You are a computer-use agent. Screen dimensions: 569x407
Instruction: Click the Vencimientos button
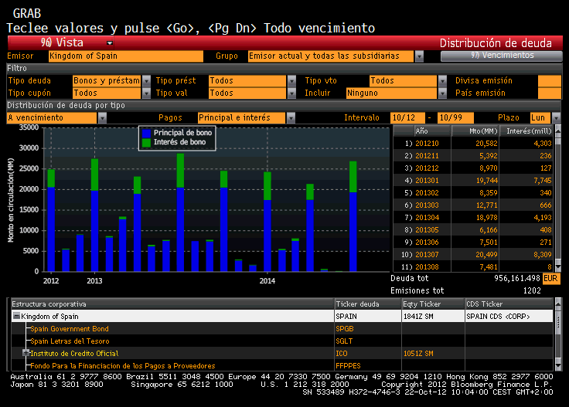[x=501, y=56]
